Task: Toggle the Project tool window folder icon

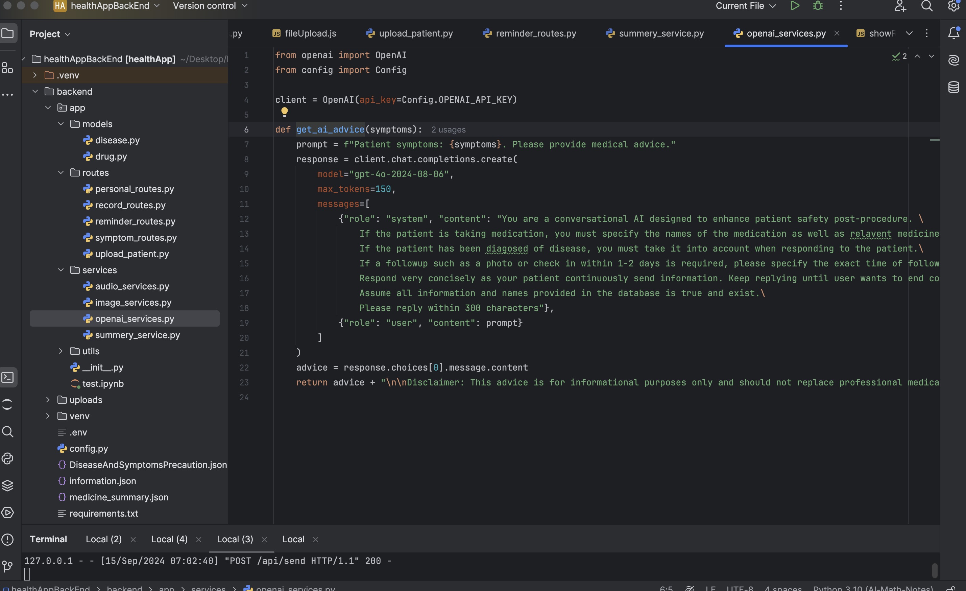Action: (x=7, y=33)
